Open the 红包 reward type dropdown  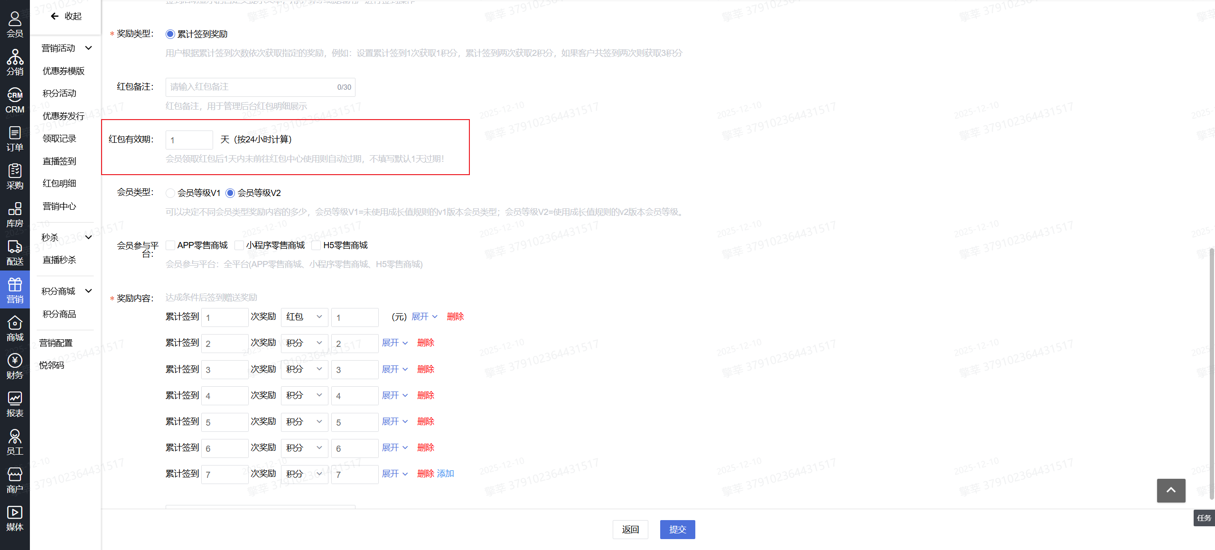304,317
